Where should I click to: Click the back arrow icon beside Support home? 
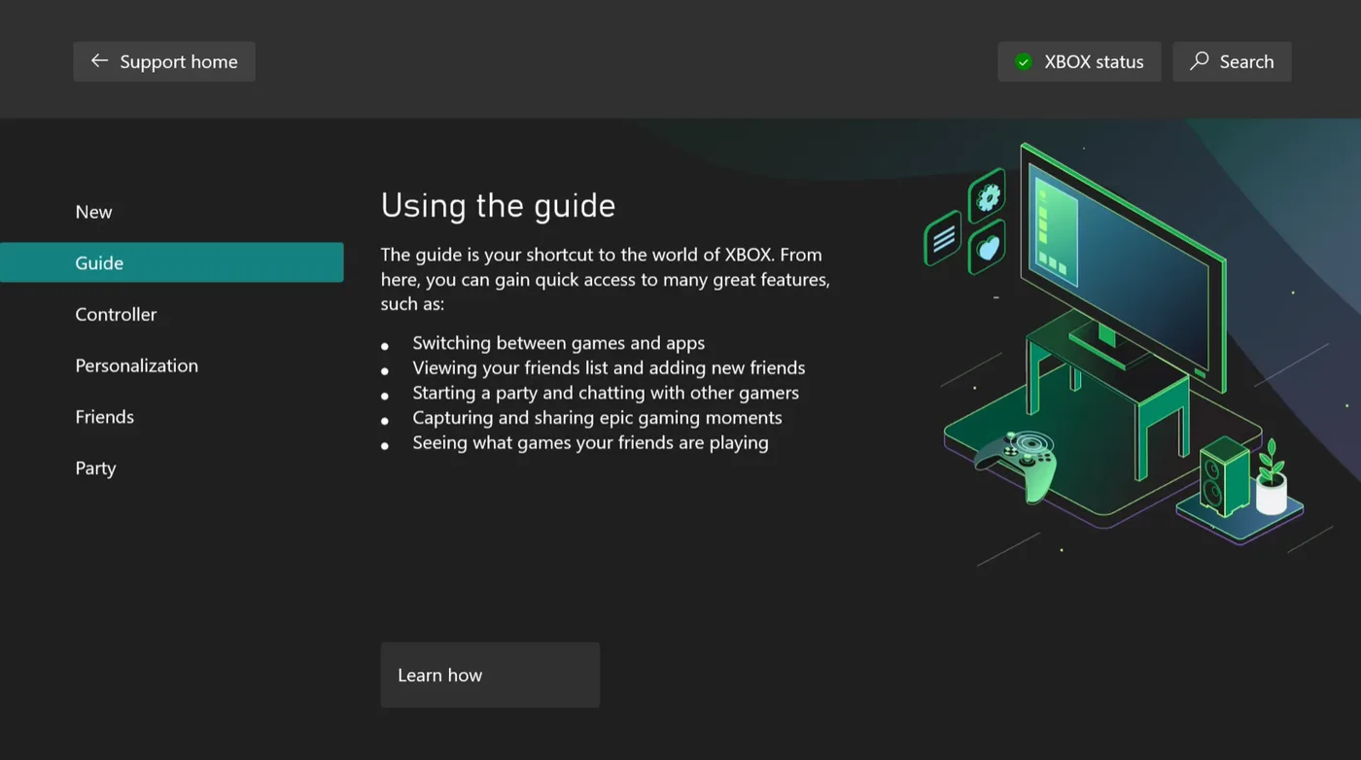[99, 61]
